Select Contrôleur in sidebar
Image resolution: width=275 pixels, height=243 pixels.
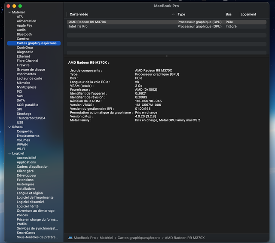25,48
